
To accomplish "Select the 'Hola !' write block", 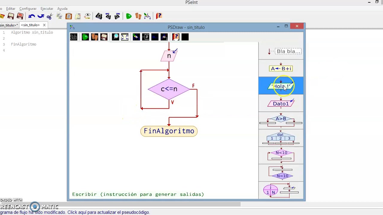I will pyautogui.click(x=281, y=86).
